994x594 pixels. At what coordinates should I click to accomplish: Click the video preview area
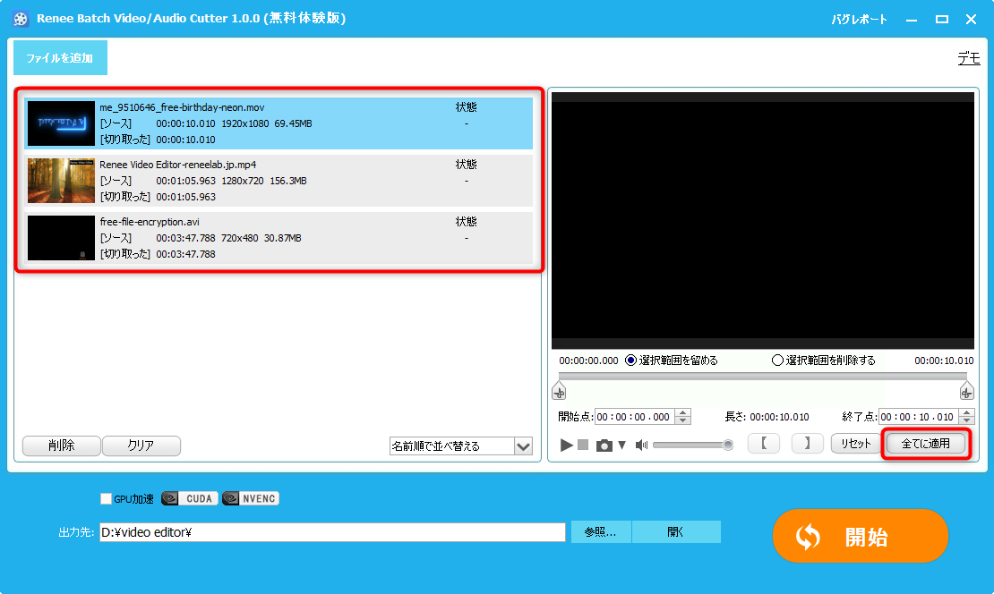(x=763, y=220)
